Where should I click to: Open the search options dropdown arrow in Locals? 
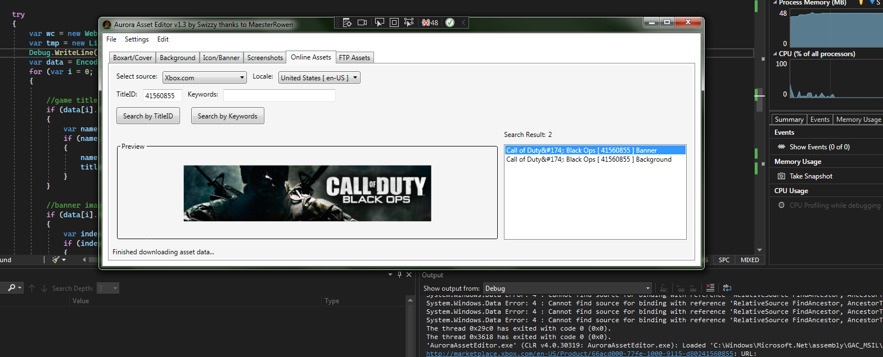click(20, 288)
